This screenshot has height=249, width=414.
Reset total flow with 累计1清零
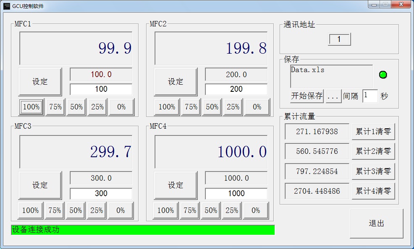click(x=373, y=132)
